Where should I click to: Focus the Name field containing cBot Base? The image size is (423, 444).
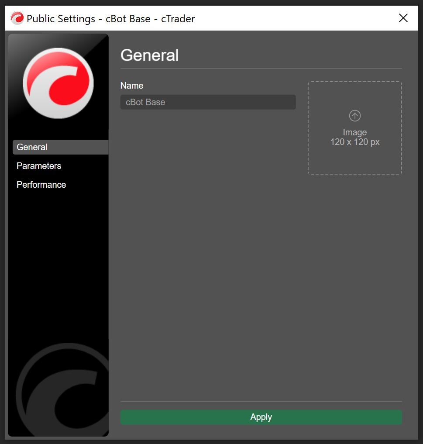(208, 102)
